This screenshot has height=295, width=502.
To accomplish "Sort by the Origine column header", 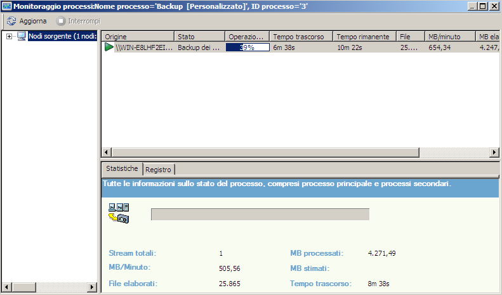I will point(138,37).
